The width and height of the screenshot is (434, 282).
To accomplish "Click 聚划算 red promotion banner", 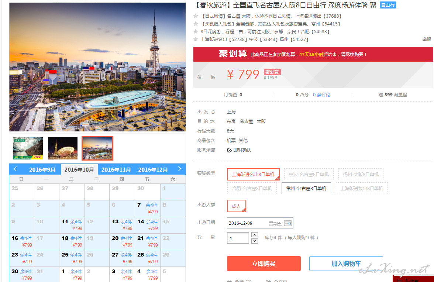I will (313, 54).
